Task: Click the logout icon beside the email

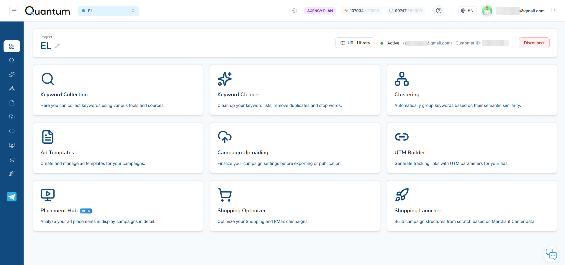Action: [x=553, y=10]
